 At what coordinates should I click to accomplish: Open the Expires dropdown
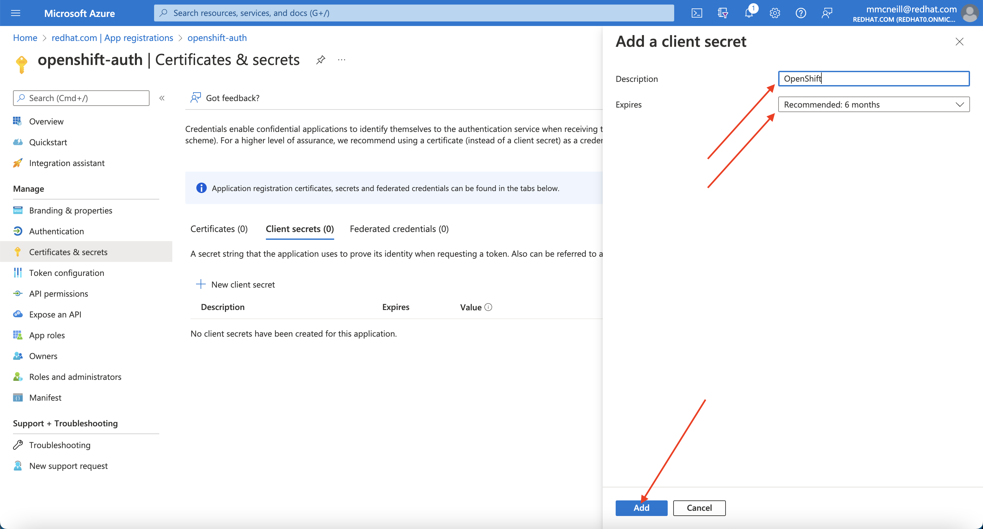pos(873,104)
